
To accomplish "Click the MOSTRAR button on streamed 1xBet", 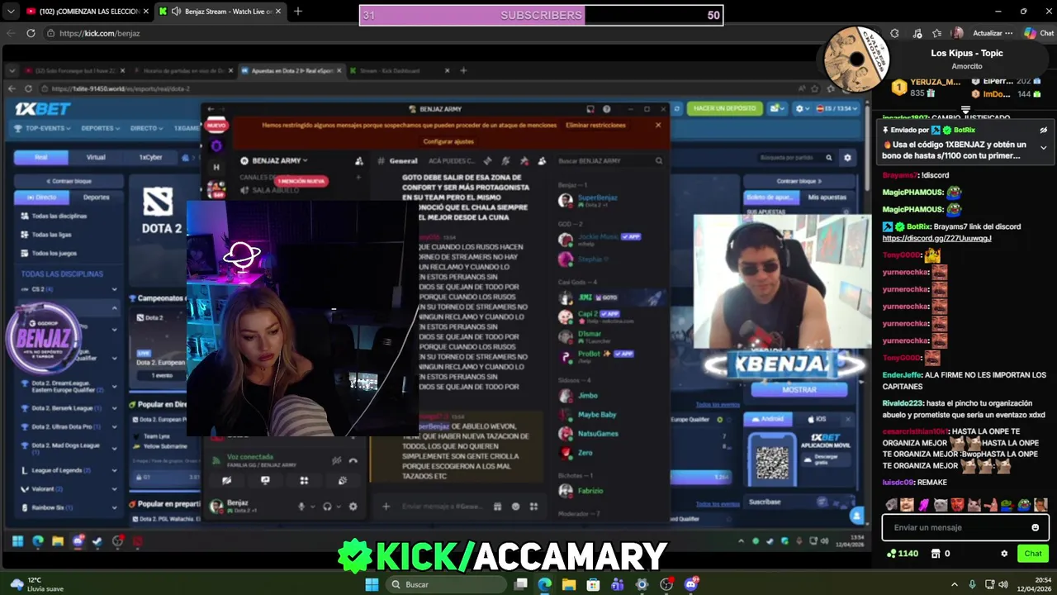I will [799, 389].
